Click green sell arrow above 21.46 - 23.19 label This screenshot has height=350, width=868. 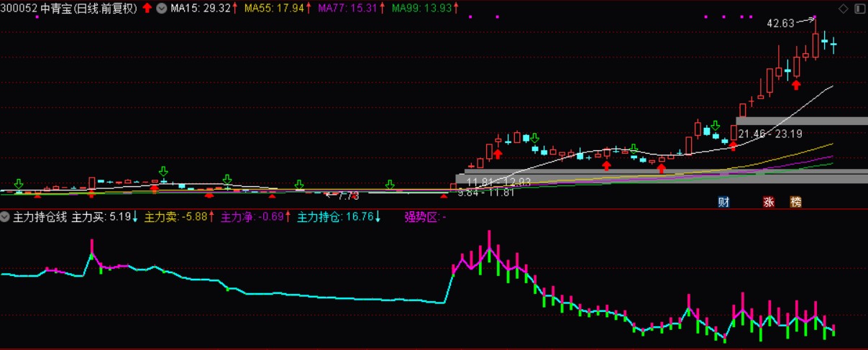[x=715, y=126]
